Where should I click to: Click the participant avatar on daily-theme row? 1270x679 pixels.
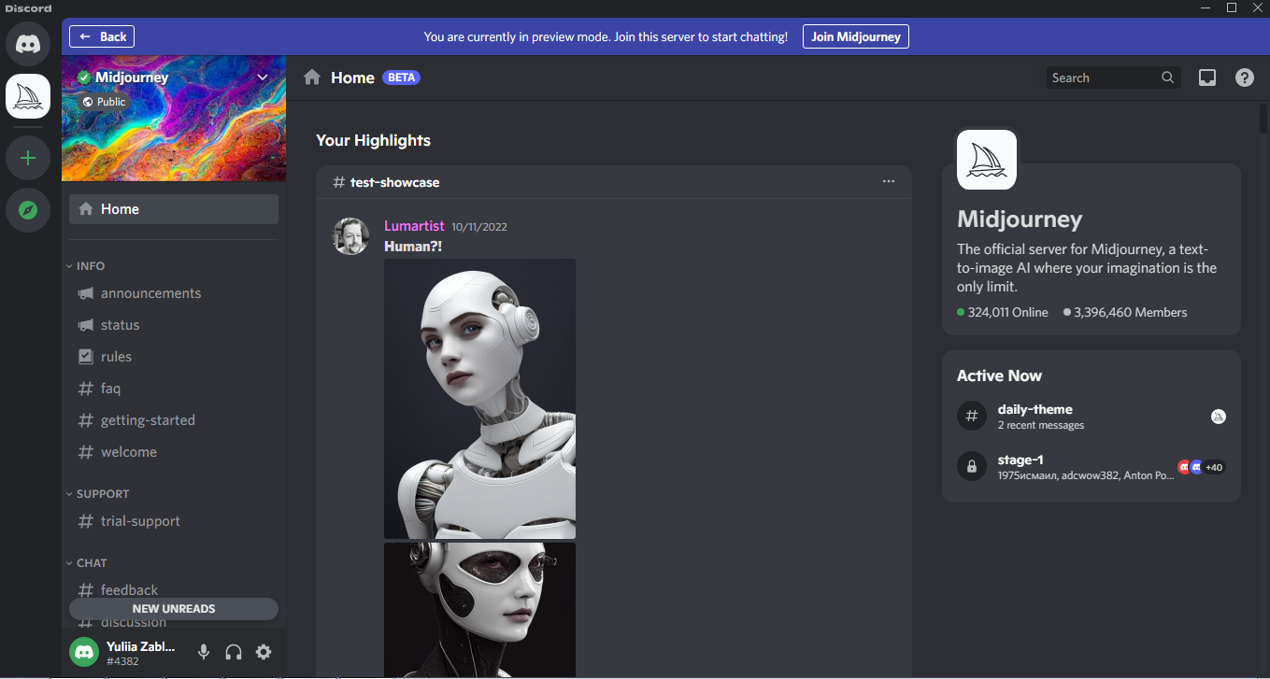(1219, 417)
